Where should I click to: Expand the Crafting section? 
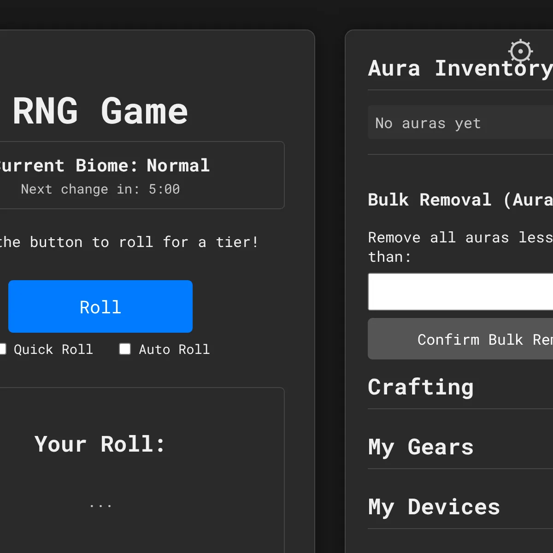coord(421,387)
